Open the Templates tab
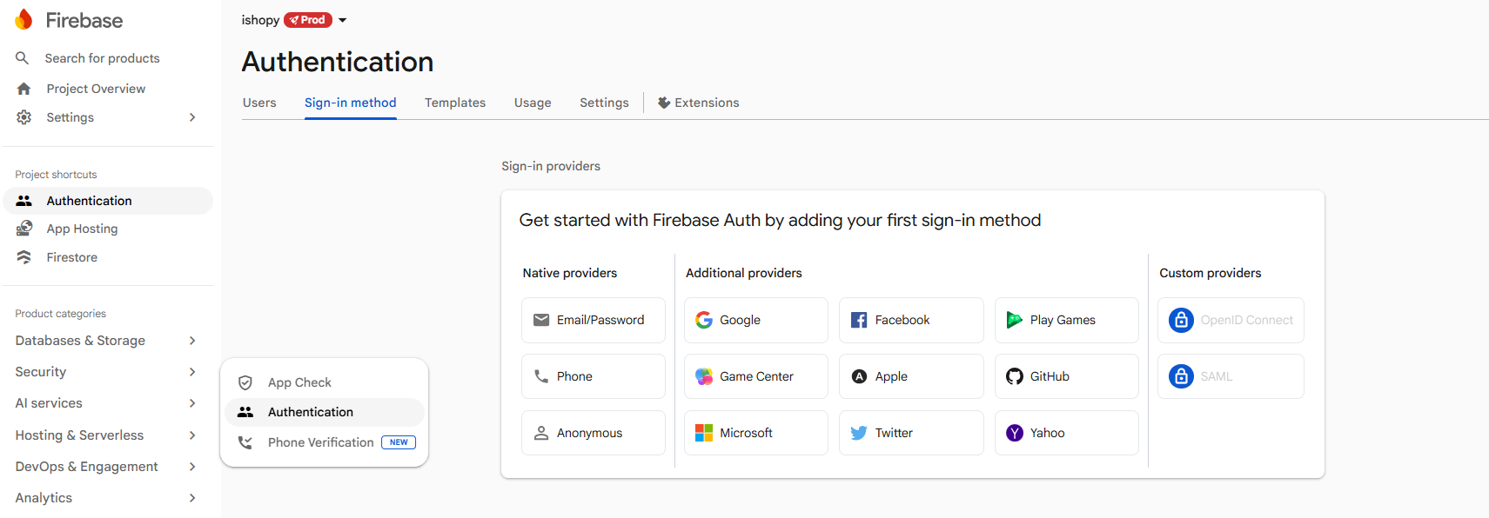The height and width of the screenshot is (518, 1489). click(455, 103)
